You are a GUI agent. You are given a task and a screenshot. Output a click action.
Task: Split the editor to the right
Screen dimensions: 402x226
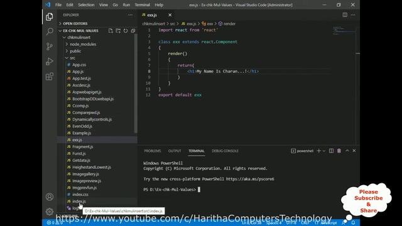tap(345, 15)
